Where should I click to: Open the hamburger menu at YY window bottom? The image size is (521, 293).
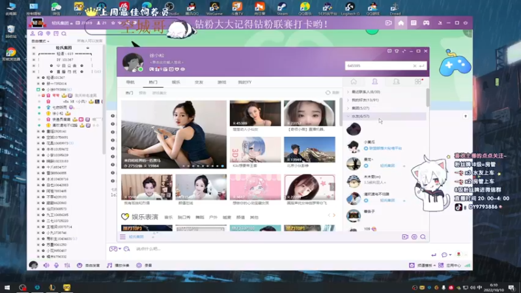(x=122, y=237)
